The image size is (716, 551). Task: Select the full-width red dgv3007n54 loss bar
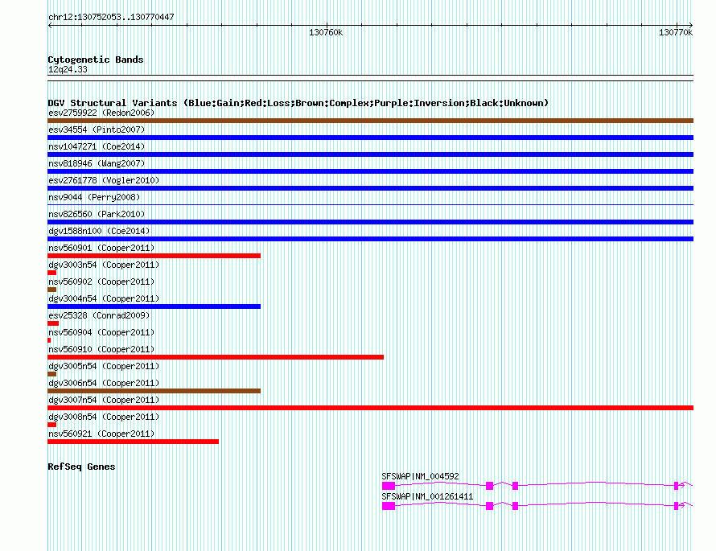[370, 408]
